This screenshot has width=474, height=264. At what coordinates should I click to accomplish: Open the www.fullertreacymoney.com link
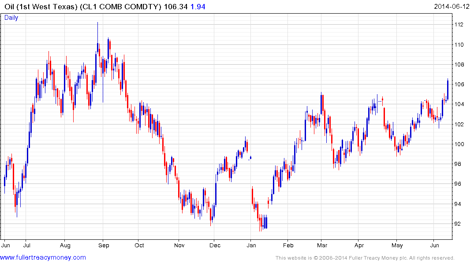[43, 257]
